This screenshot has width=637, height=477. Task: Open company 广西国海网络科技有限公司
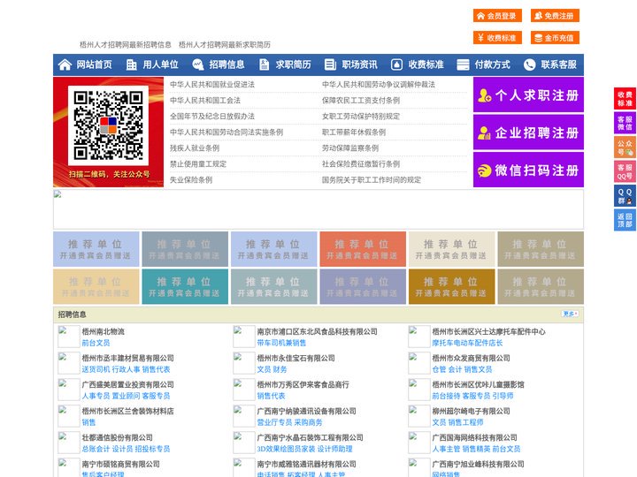(474, 437)
